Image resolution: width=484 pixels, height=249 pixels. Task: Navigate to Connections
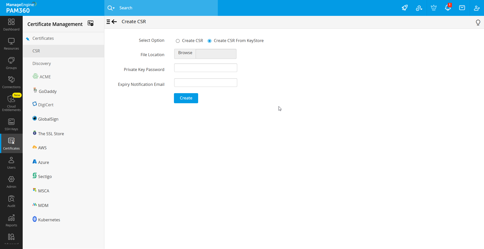(x=11, y=83)
